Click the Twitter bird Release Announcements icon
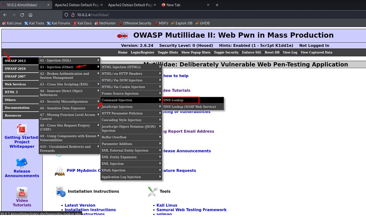366x217 pixels. [x=22, y=163]
